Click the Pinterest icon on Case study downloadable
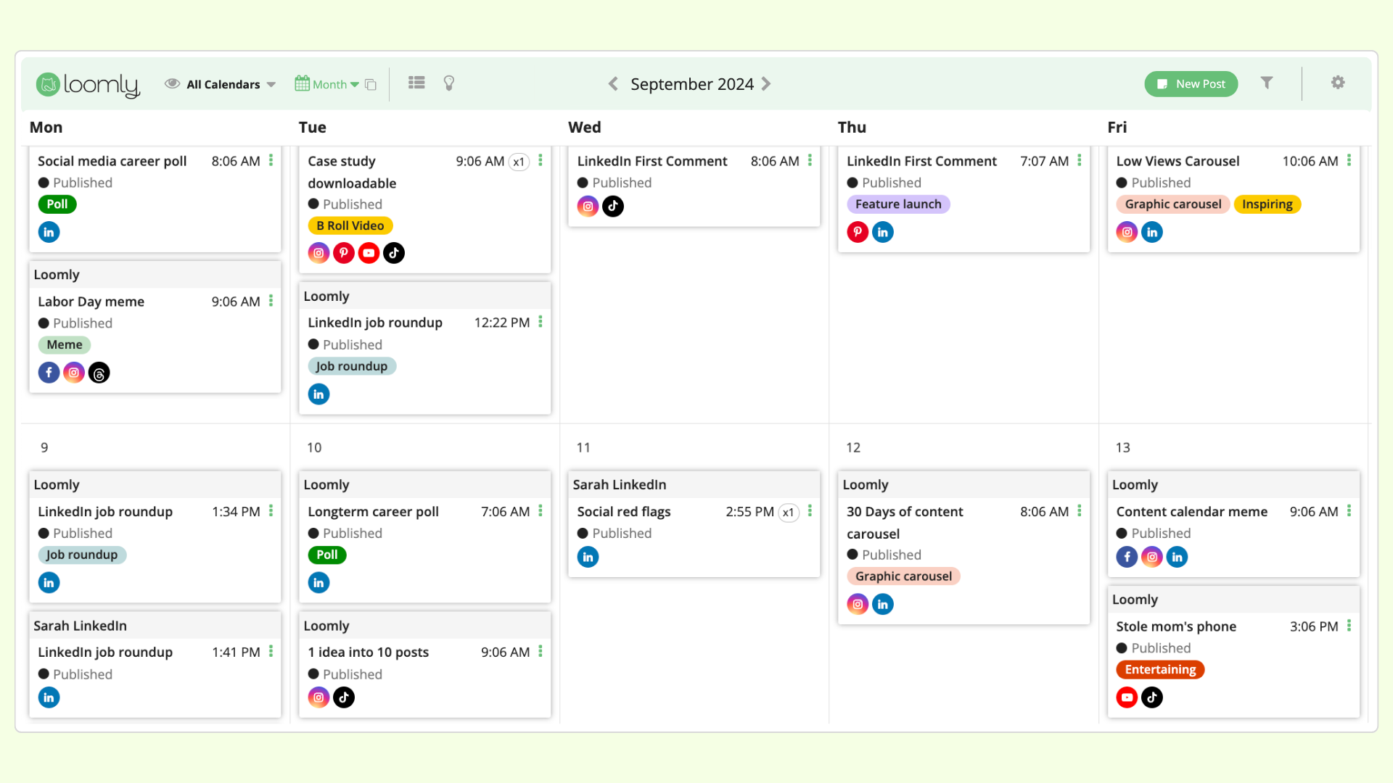This screenshot has height=783, width=1393. click(343, 252)
